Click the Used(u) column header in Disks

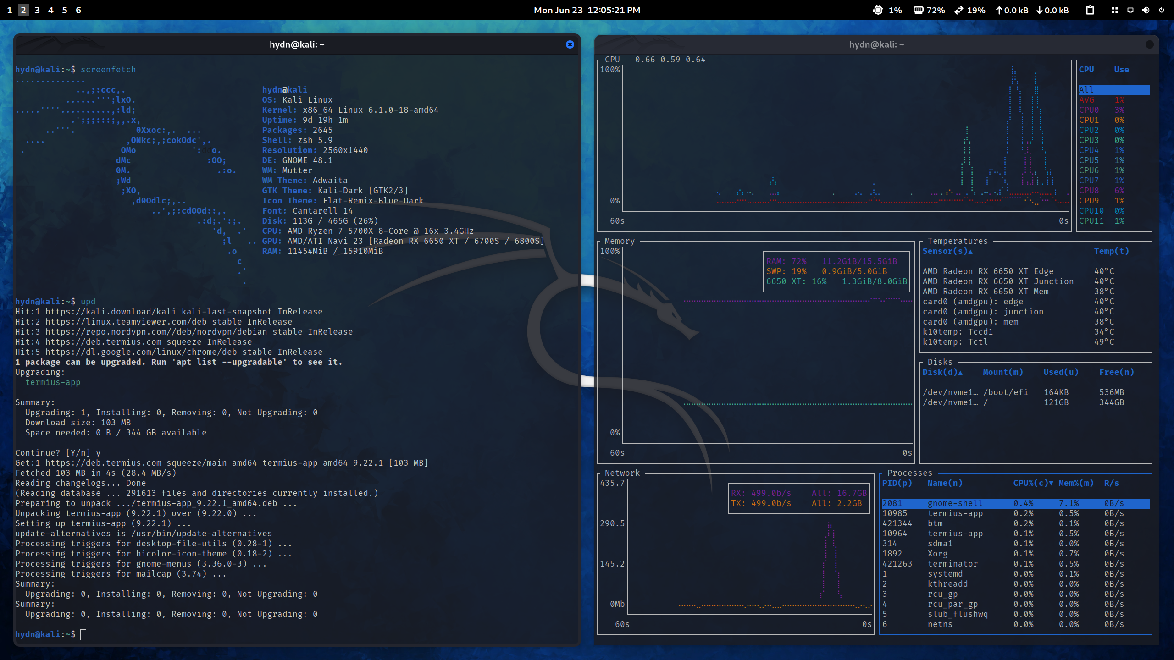(1061, 372)
